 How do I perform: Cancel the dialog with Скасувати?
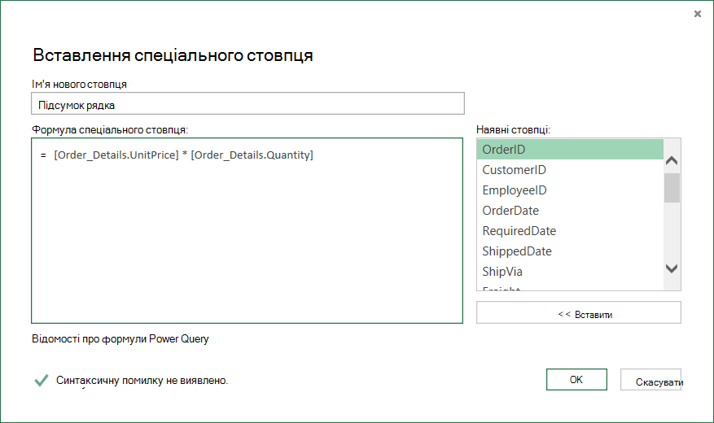point(651,380)
